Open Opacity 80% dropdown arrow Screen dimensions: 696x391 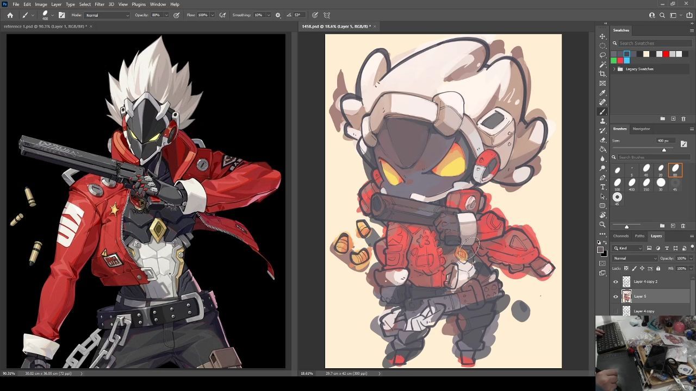(166, 15)
